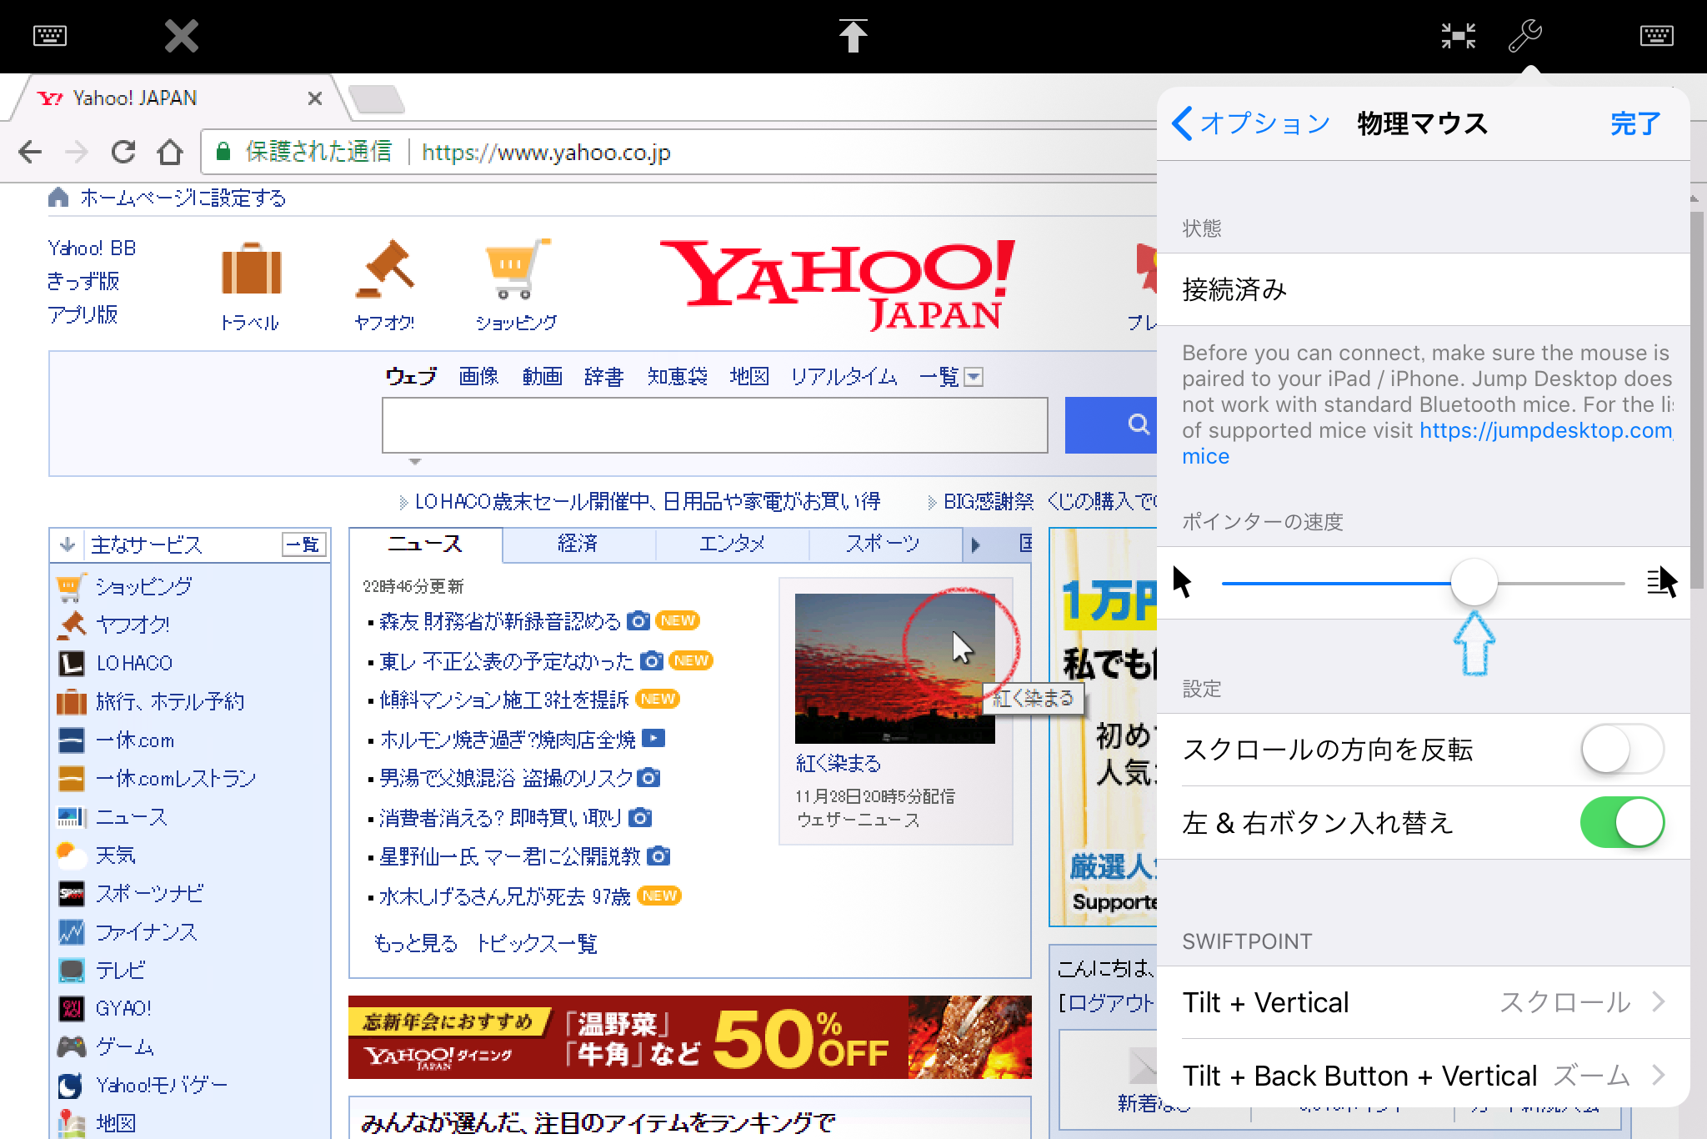1707x1139 pixels.
Task: Switch search to 画像
Action: tap(478, 377)
